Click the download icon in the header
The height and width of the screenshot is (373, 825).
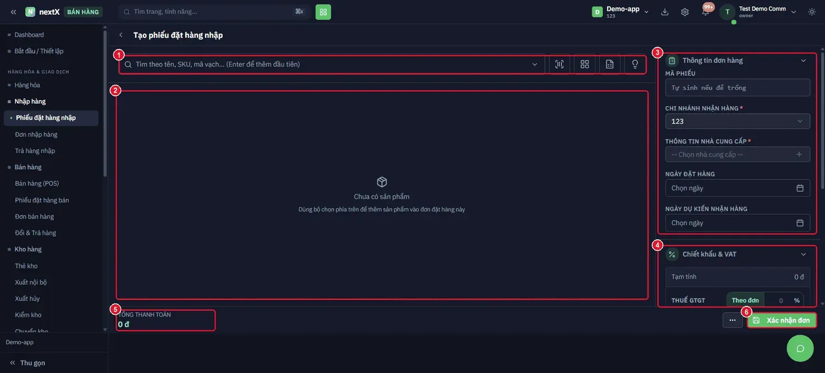pyautogui.click(x=665, y=12)
